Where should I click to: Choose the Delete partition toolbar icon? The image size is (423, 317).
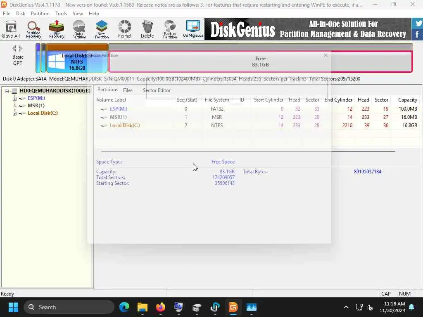tap(147, 29)
